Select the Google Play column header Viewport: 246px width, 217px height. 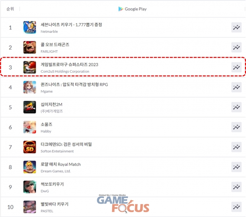(132, 9)
